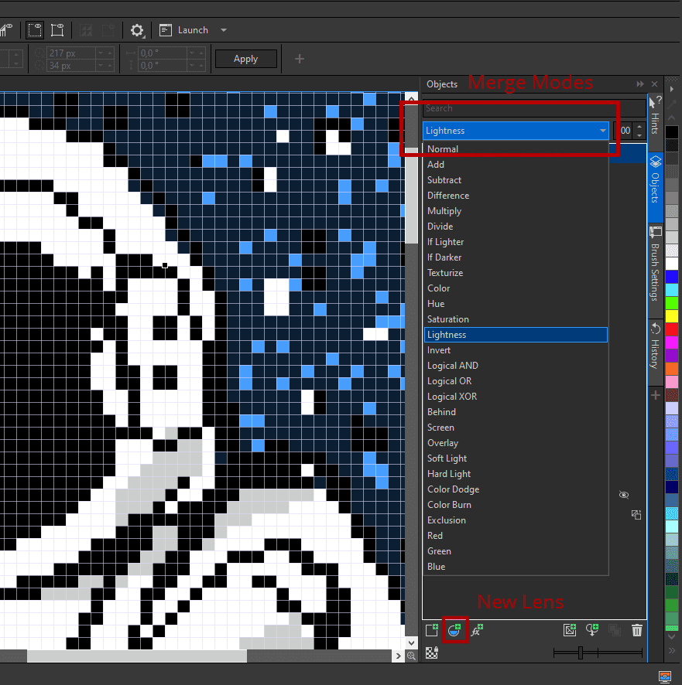Add a new effect with the fx icon
The image size is (682, 685).
[478, 631]
